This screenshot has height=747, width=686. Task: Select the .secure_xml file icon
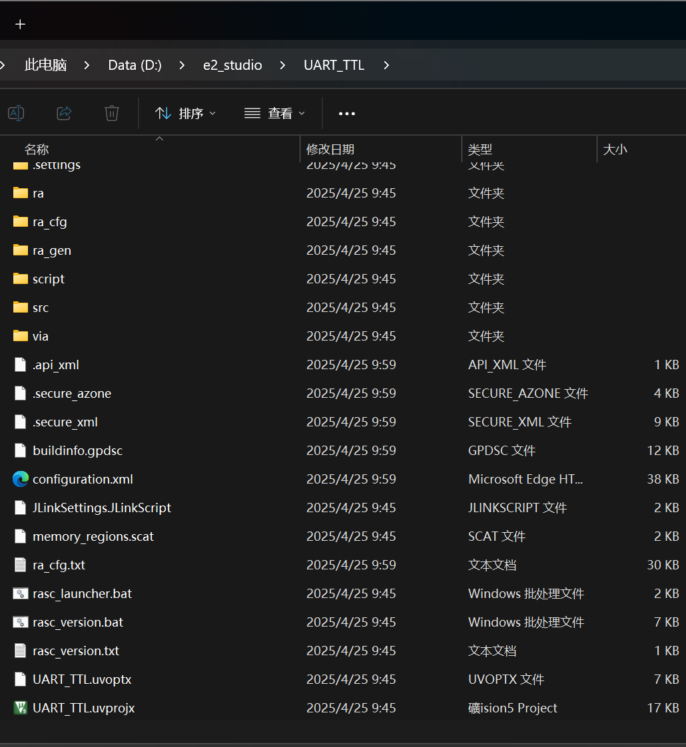(21, 422)
